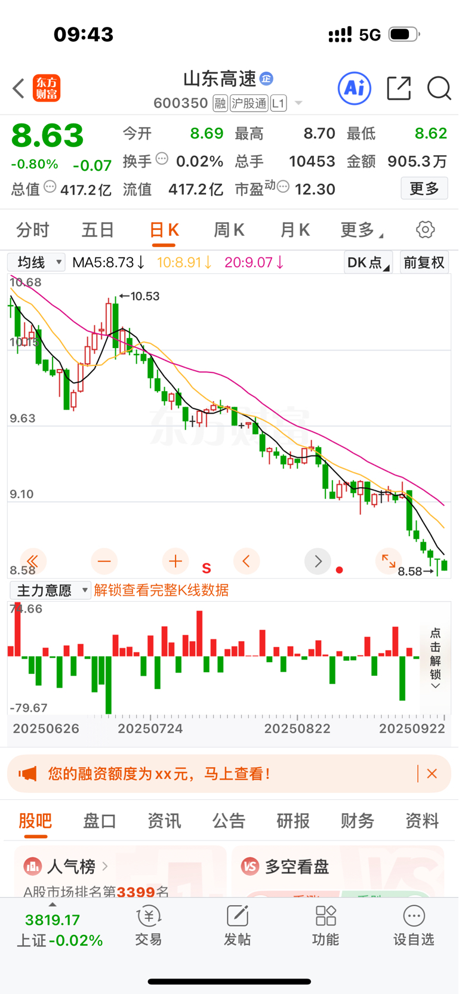This screenshot has width=459, height=994.
Task: Tap the 东方财富 logo icon
Action: [47, 88]
